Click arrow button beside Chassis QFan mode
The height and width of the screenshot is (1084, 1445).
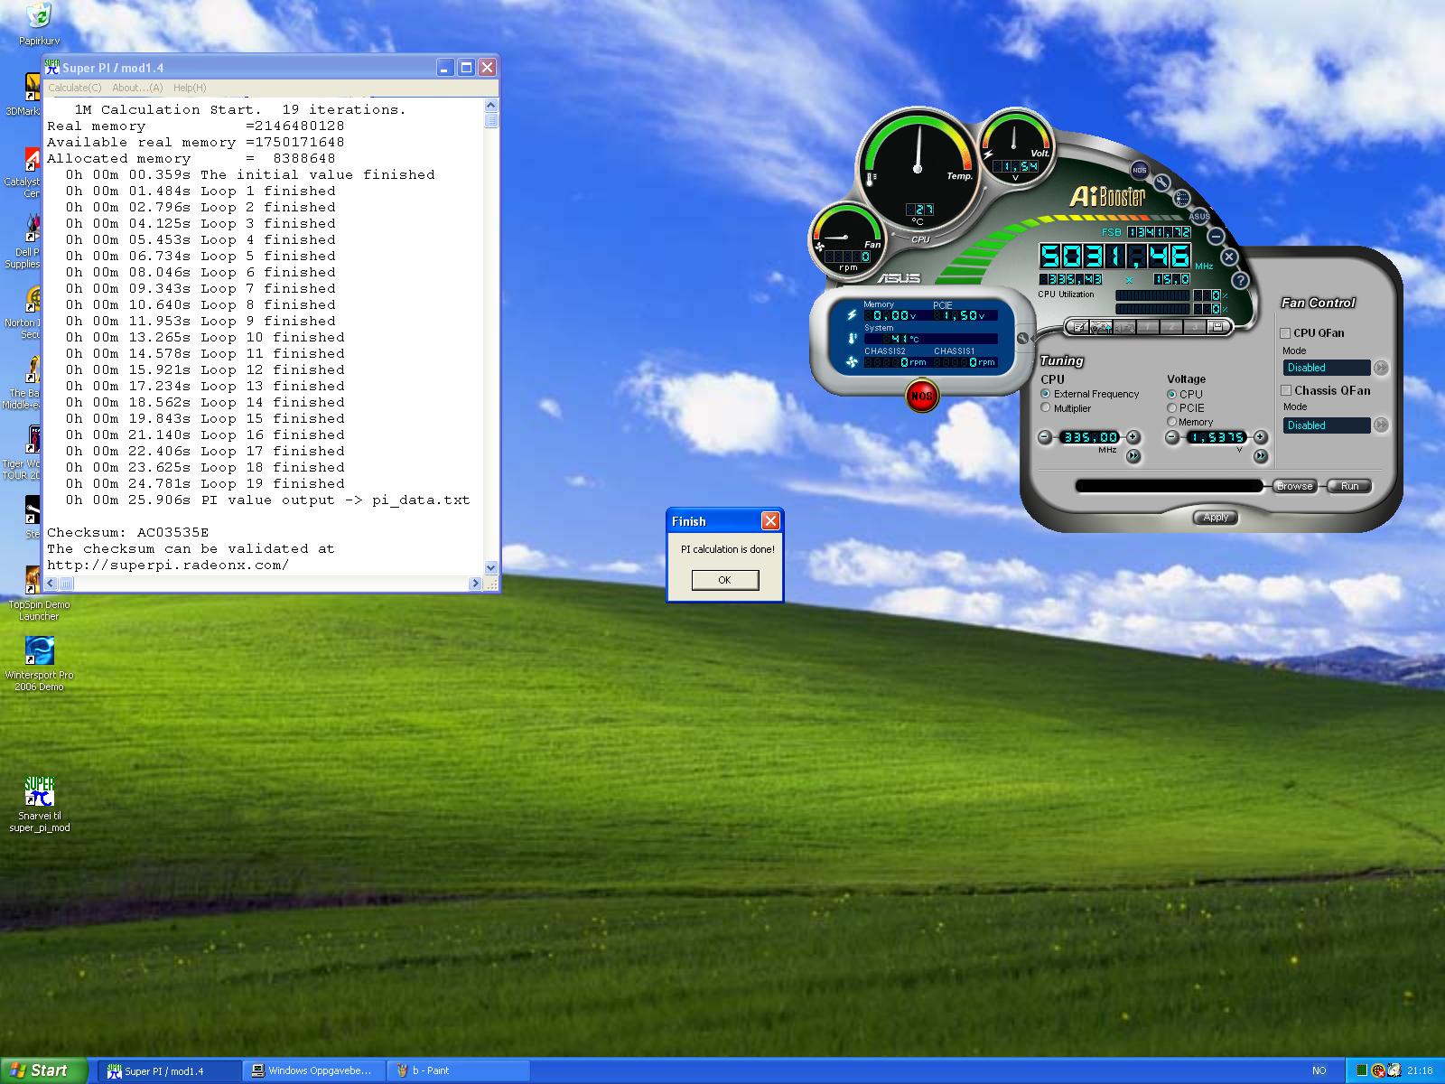pos(1381,425)
